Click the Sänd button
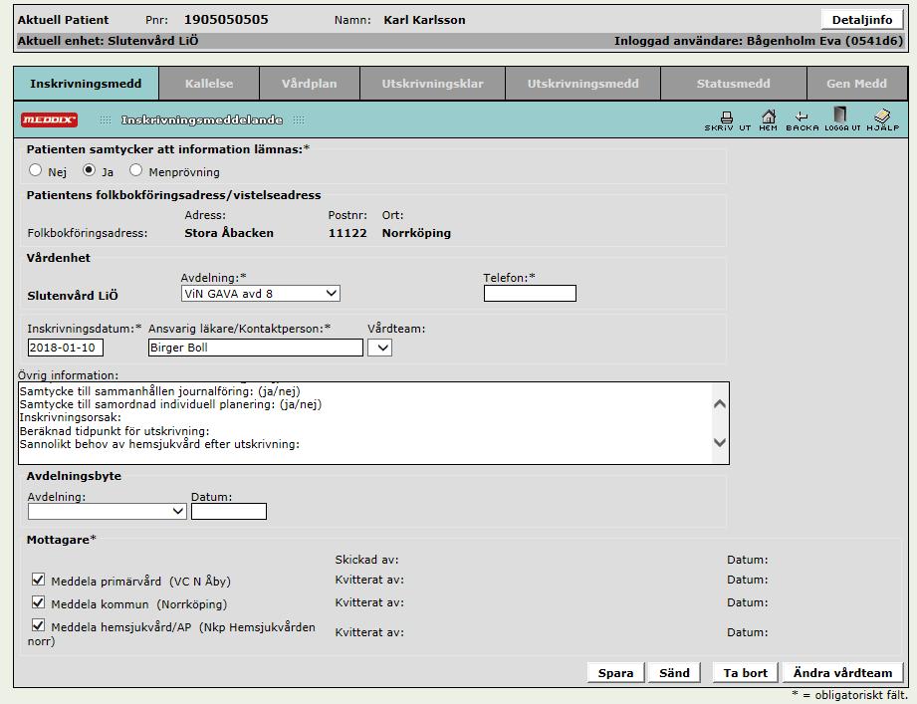Screen dimensions: 917x704 click(x=674, y=673)
